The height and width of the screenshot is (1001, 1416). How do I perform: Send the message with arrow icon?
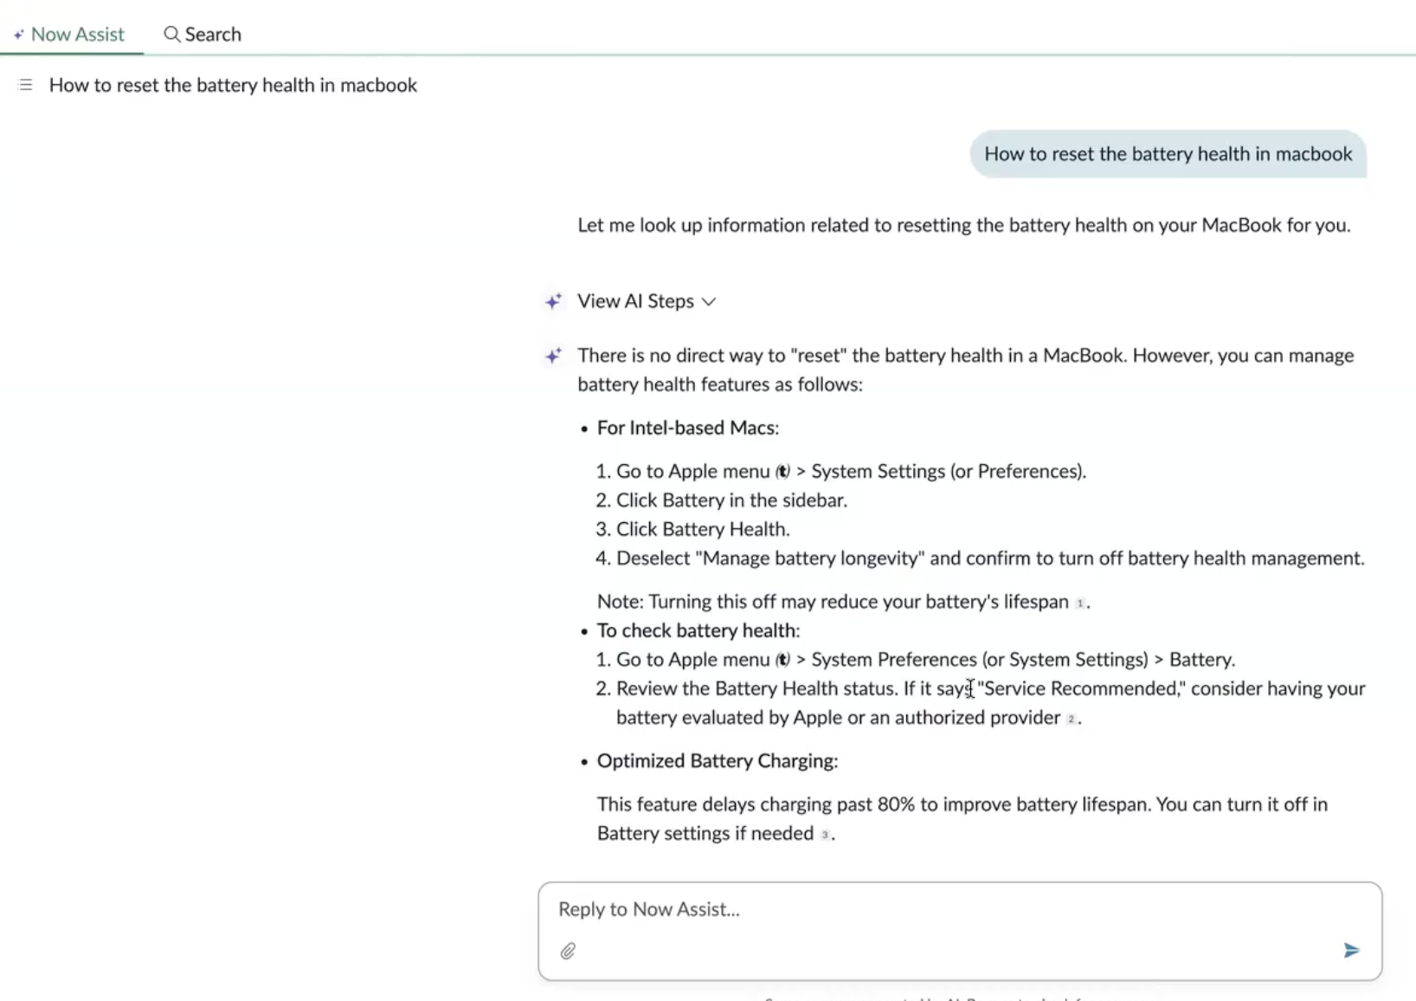click(x=1351, y=951)
